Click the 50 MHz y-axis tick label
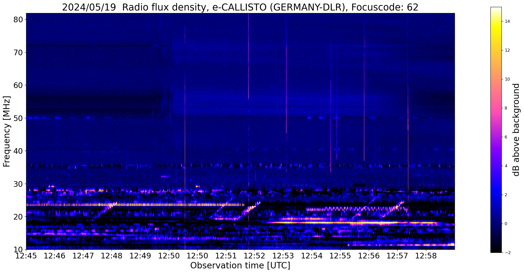 (x=18, y=118)
